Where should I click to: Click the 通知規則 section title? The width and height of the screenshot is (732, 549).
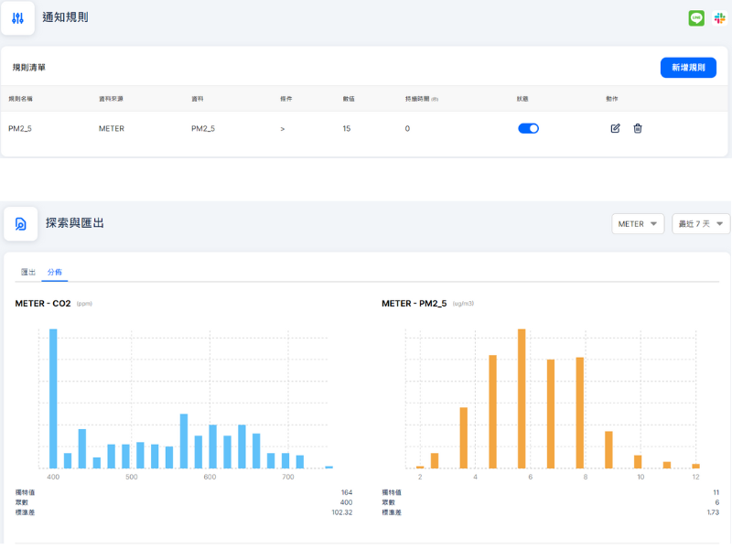click(65, 17)
